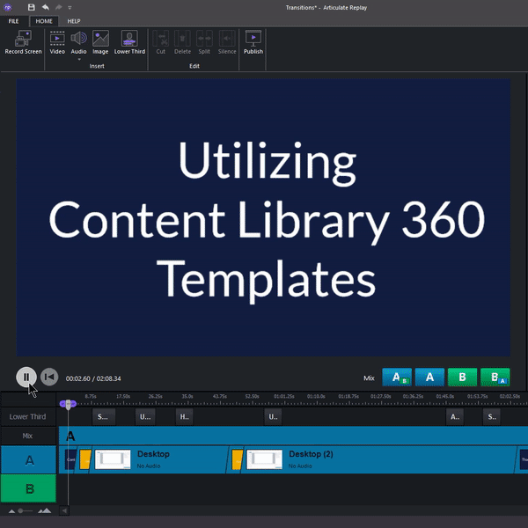Select track A header
The width and height of the screenshot is (528, 528).
pyautogui.click(x=28, y=460)
